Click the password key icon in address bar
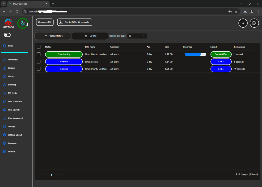262x187 pixels. [230, 11]
